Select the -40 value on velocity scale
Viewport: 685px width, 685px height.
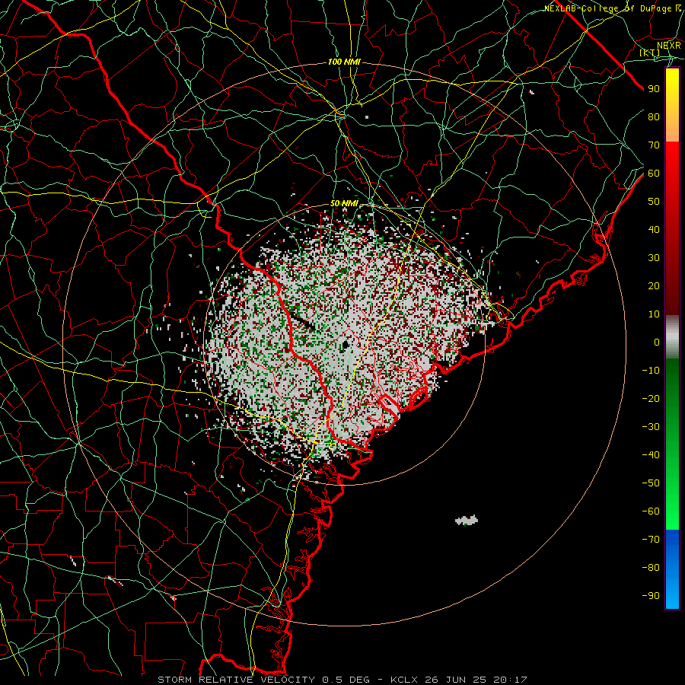tap(651, 455)
